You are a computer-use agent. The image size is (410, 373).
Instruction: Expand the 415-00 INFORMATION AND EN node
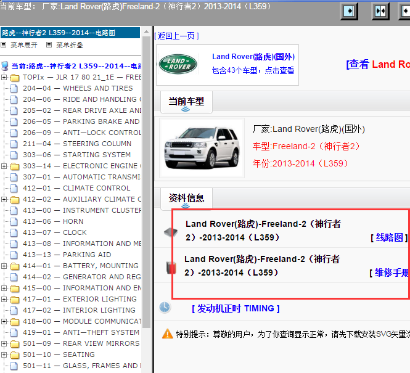(x=4, y=288)
